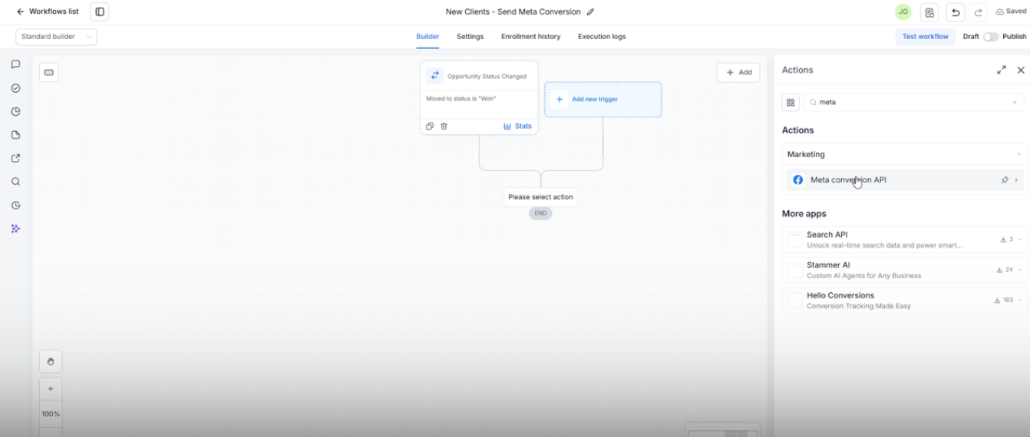
Task: Toggle the Draft/Publish switch
Action: click(991, 37)
